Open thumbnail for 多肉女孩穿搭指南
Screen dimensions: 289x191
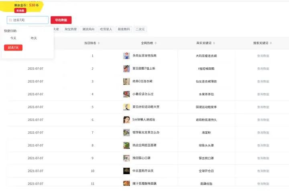click(126, 56)
